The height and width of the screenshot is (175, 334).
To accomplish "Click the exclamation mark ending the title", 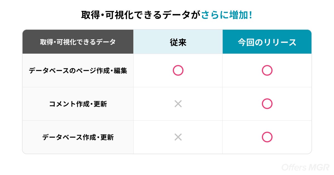I will [x=251, y=15].
